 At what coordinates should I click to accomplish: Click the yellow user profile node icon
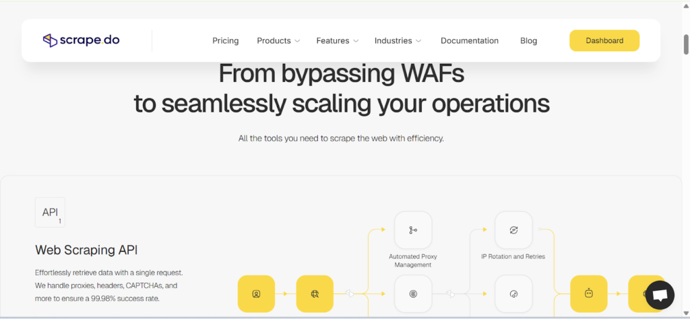[256, 293]
